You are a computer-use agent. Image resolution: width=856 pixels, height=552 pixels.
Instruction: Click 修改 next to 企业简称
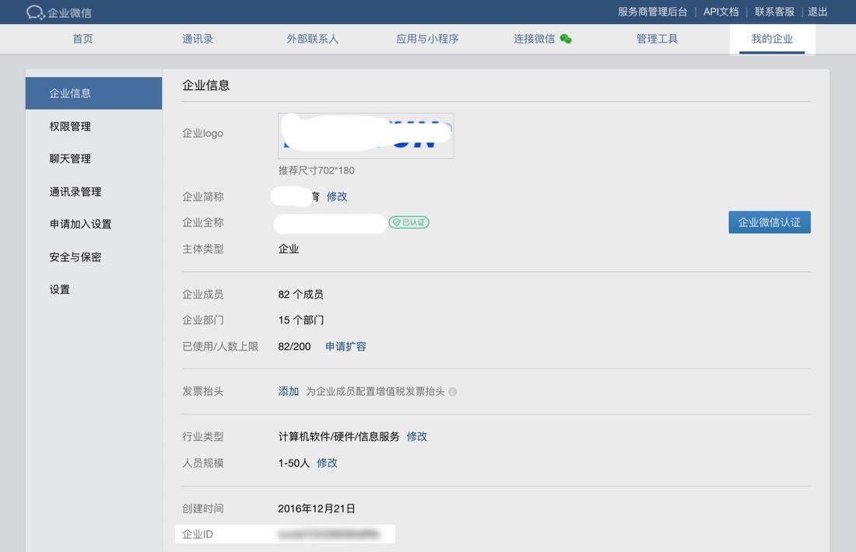click(x=337, y=197)
